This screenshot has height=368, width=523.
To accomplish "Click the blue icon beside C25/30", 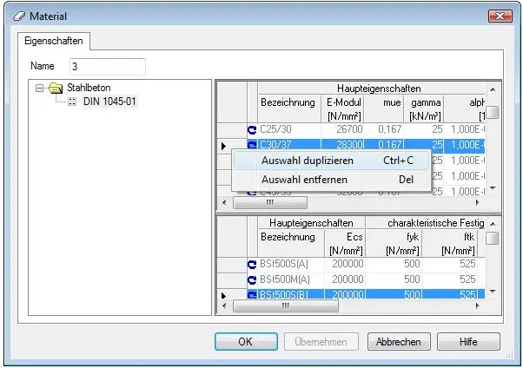I will (252, 129).
